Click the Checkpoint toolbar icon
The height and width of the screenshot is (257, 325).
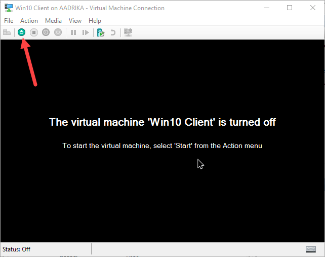[x=101, y=32]
